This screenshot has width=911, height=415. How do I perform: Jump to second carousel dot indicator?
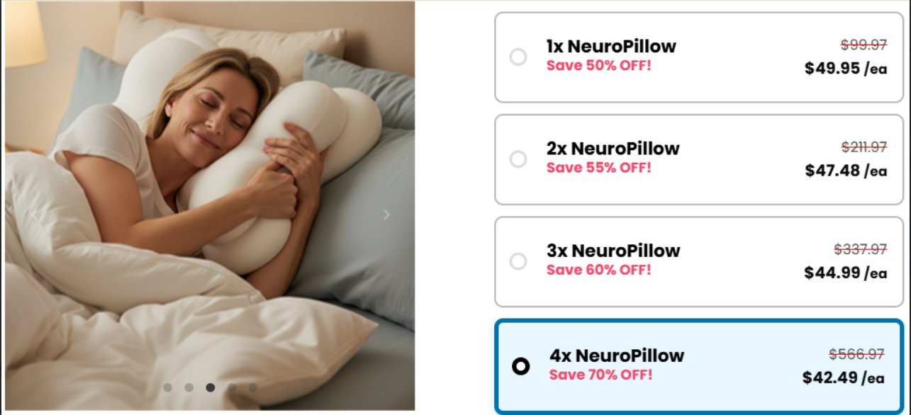[189, 387]
